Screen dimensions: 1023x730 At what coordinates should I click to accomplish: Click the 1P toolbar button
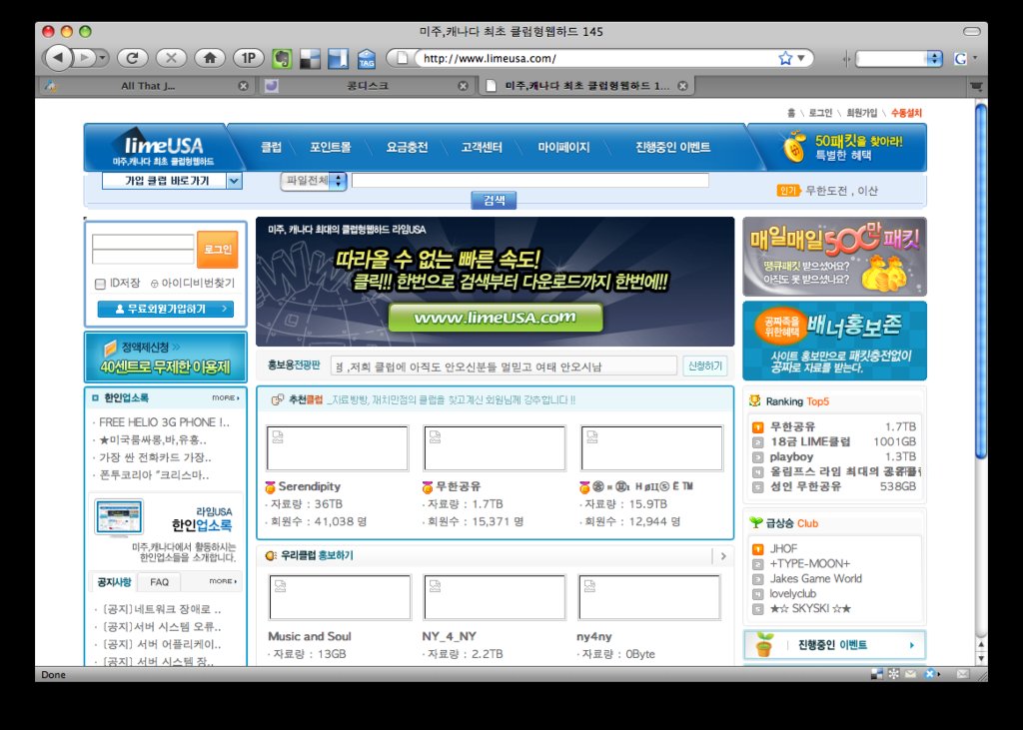249,58
